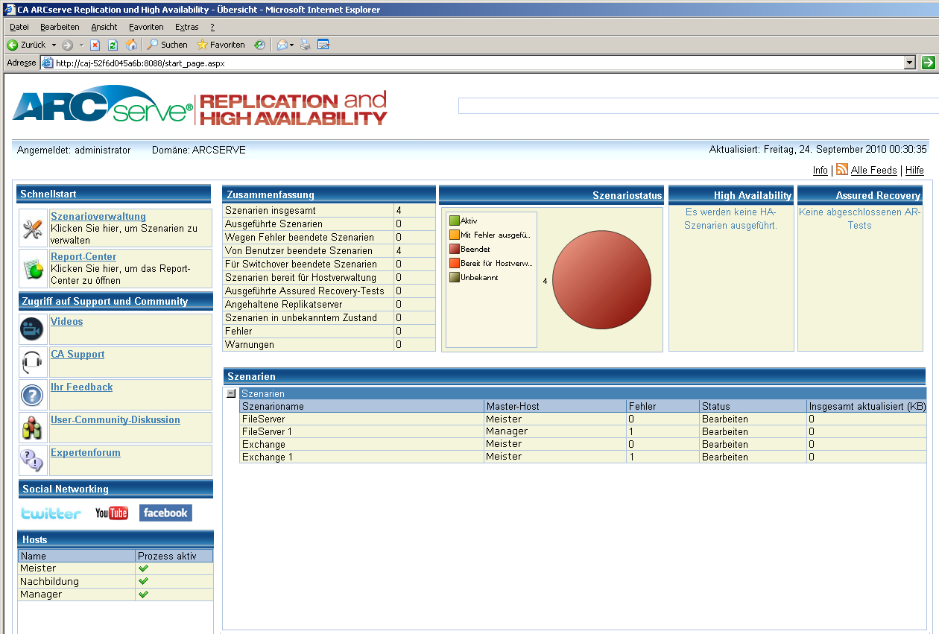Select the Exchange 1 scenario row
939x634 pixels.
268,457
